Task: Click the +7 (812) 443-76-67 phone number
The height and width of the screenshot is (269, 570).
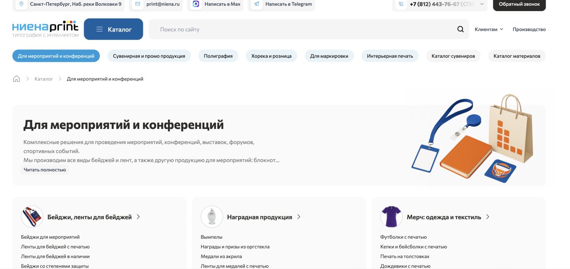Action: pos(436,4)
